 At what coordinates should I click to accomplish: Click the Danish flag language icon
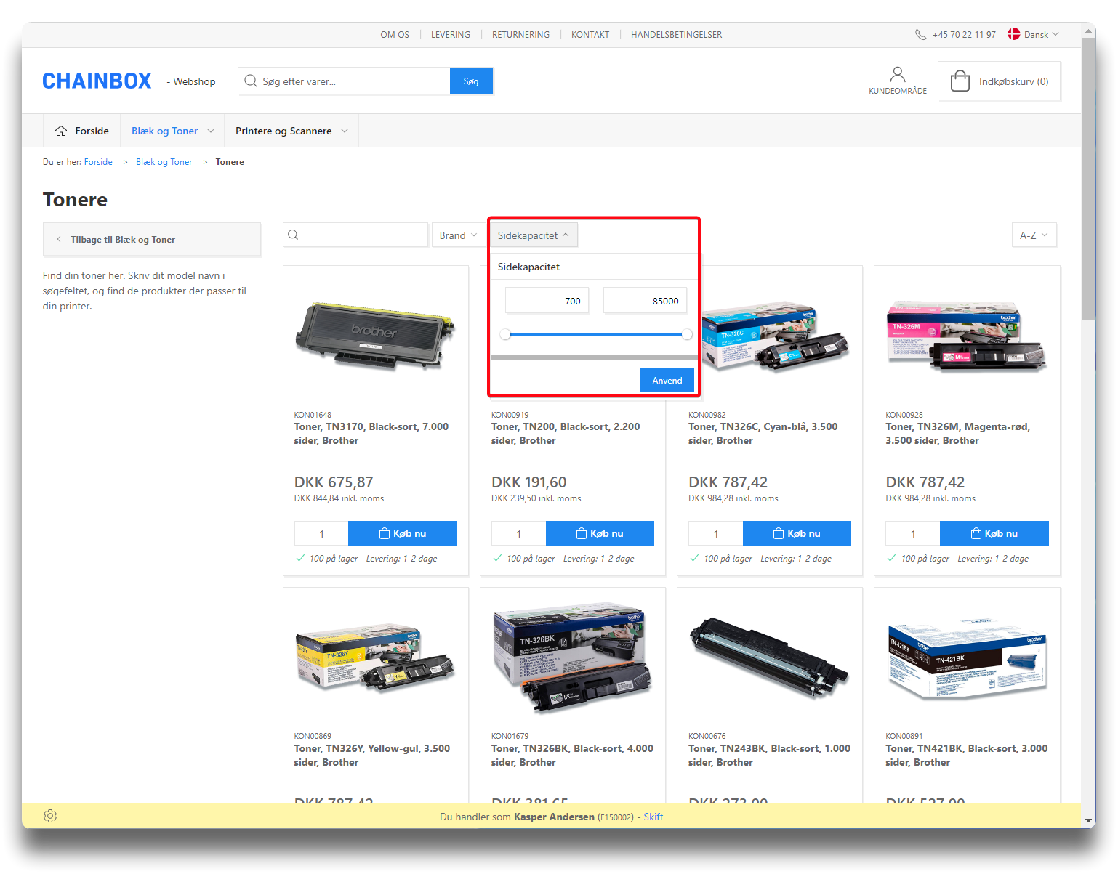tap(1014, 34)
